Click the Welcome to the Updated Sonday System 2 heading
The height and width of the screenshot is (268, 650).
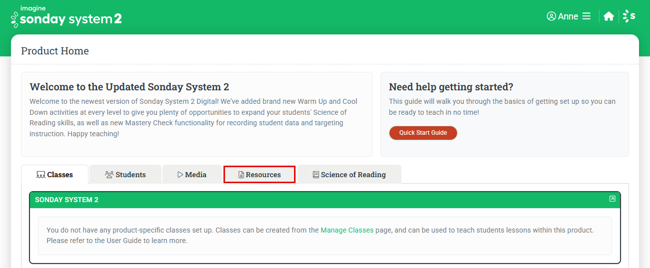pos(129,87)
